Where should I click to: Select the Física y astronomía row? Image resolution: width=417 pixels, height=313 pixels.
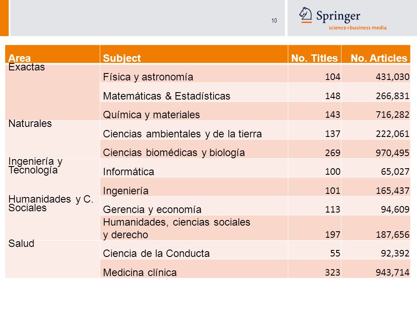point(255,73)
